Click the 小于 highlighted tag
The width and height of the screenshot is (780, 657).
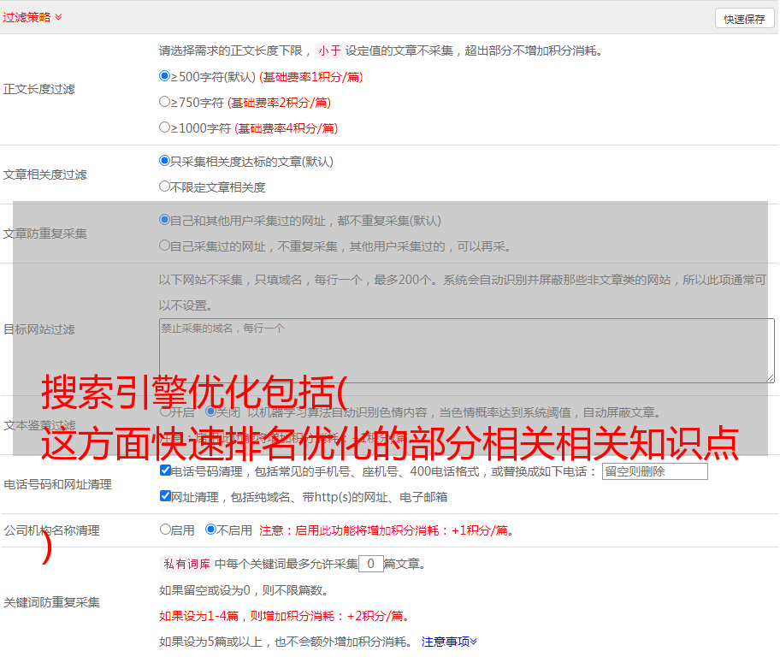click(329, 50)
